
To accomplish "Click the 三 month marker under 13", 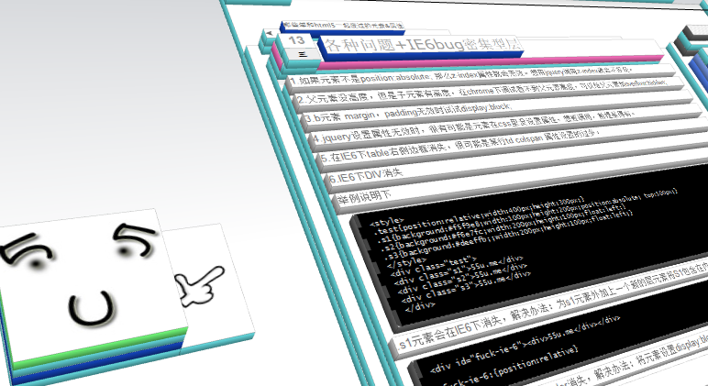I will (303, 54).
